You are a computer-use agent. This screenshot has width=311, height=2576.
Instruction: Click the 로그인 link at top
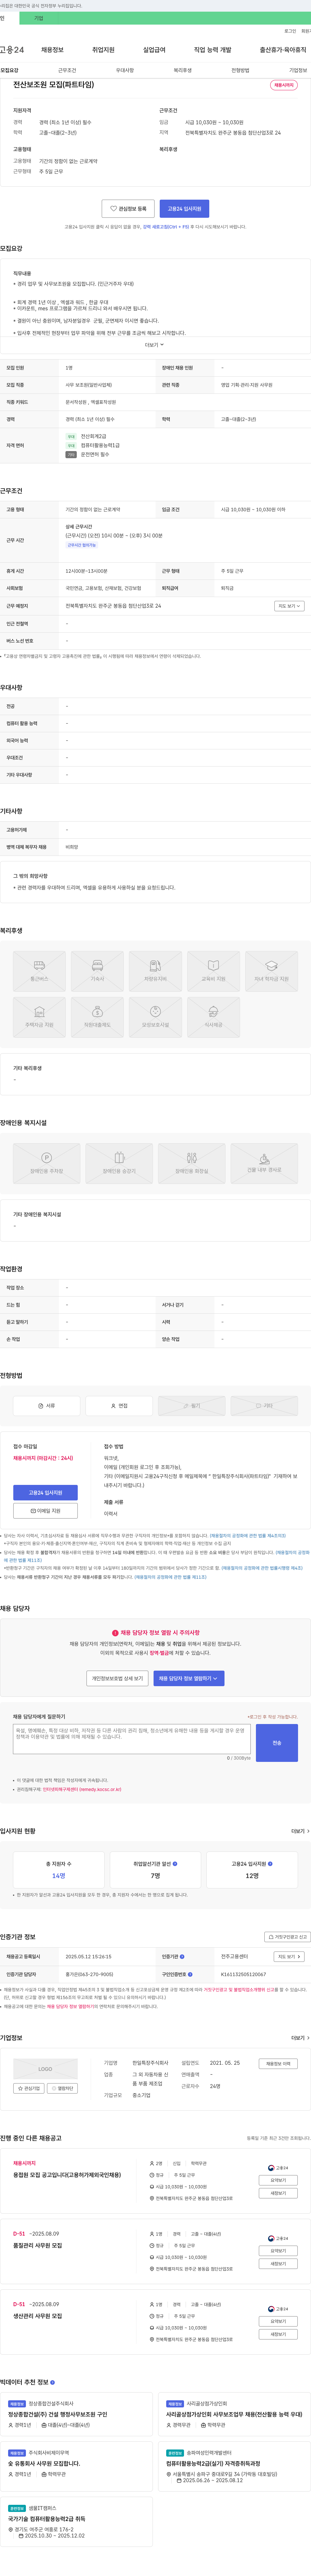[x=290, y=31]
